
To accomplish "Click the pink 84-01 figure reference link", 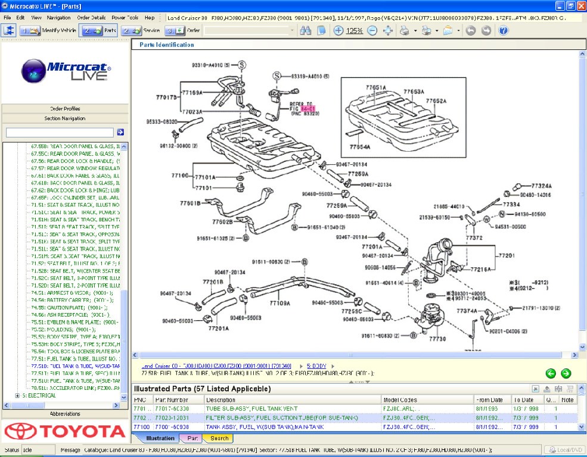I will tap(308, 109).
